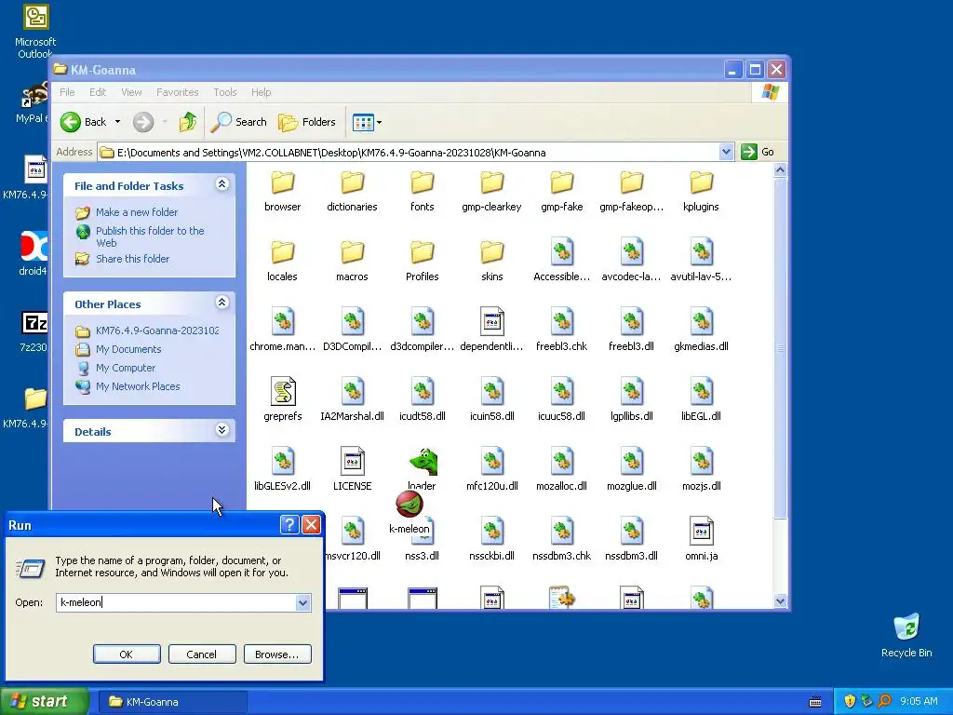Click the Start button
This screenshot has height=715, width=953.
point(44,701)
